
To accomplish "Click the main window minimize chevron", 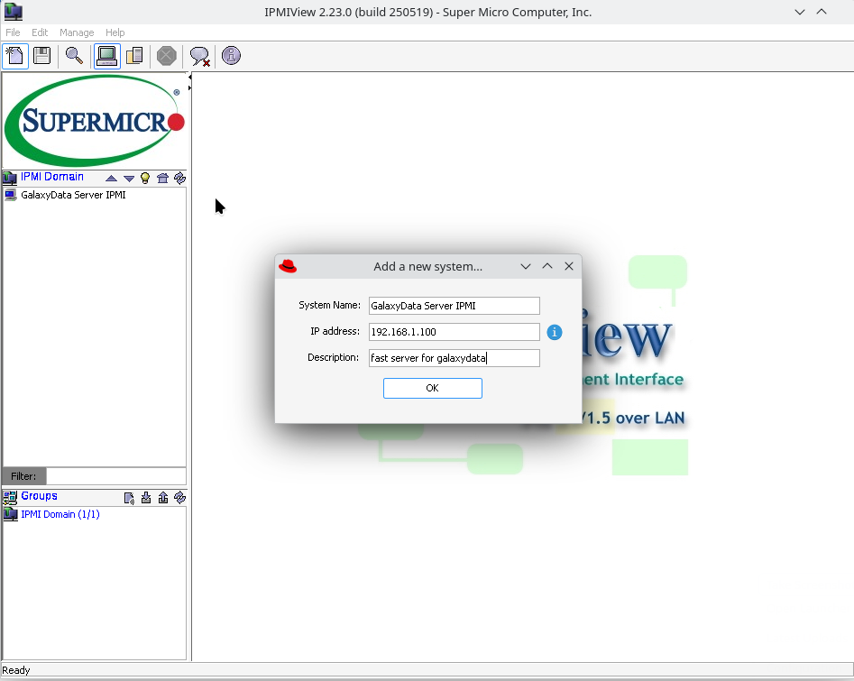I will pyautogui.click(x=800, y=12).
